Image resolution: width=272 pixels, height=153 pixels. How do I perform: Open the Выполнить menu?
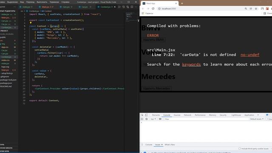pyautogui.click(x=42, y=2)
